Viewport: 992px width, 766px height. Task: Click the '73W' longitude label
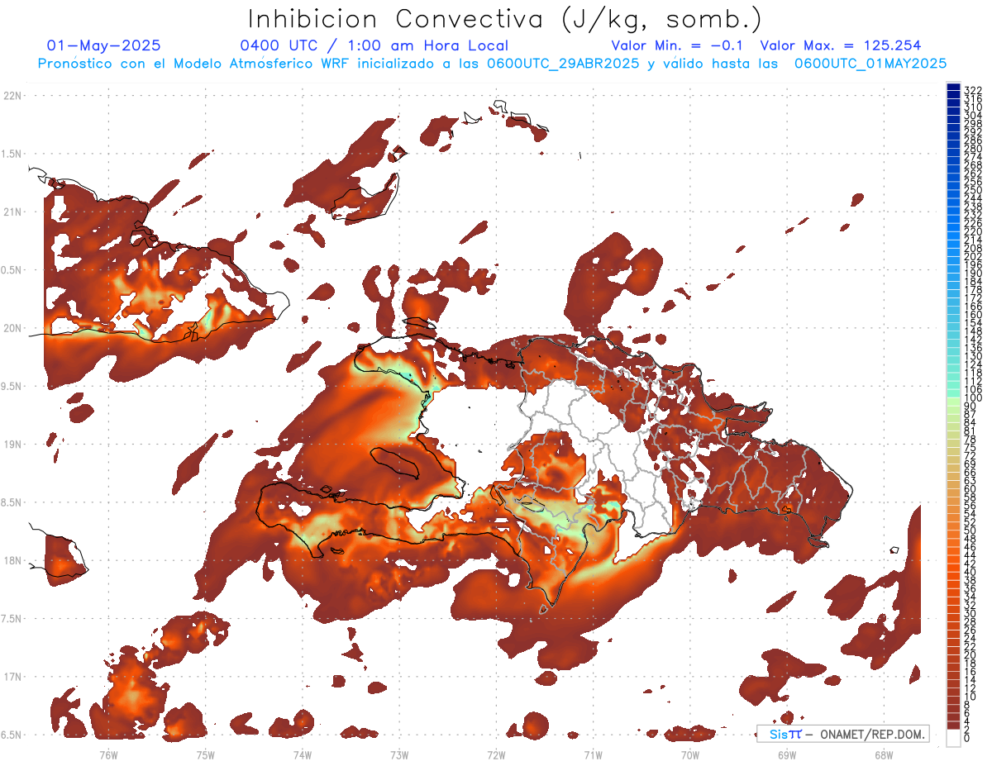(x=399, y=754)
